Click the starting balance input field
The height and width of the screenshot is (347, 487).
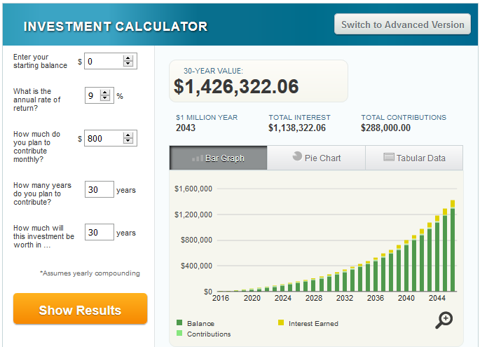[103, 62]
